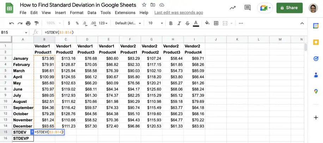Image resolution: width=323 pixels, height=143 pixels.
Task: Open the Data menu
Action: [92, 13]
